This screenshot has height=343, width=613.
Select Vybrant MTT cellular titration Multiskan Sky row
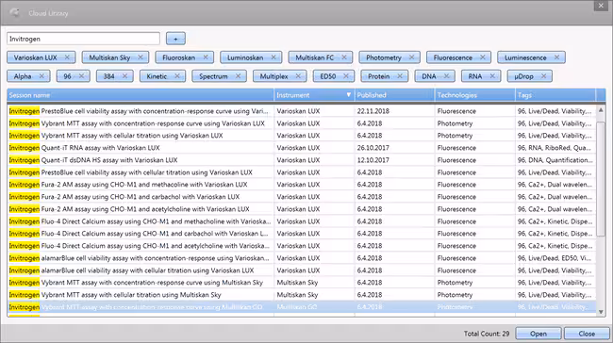tap(302, 295)
